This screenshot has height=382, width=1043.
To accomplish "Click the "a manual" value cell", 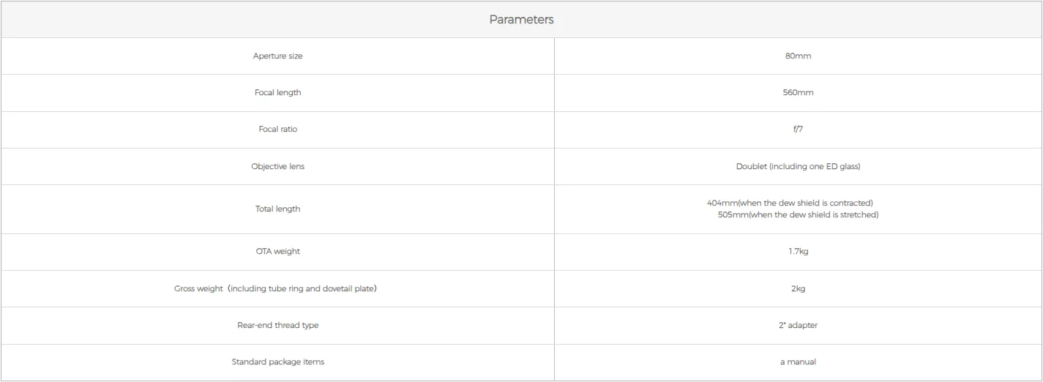I will pyautogui.click(x=798, y=362).
